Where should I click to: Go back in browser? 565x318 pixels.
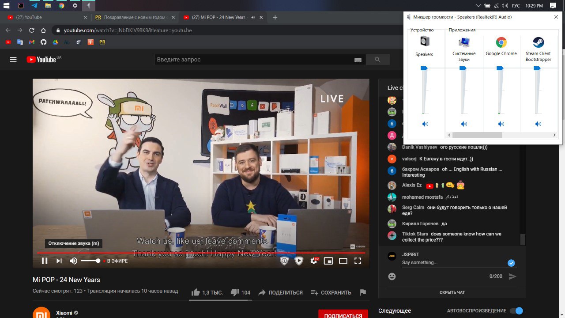pos(8,30)
